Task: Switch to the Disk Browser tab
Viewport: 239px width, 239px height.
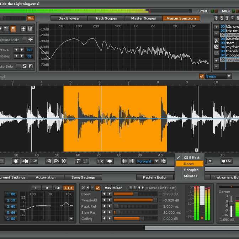Action: point(69,18)
